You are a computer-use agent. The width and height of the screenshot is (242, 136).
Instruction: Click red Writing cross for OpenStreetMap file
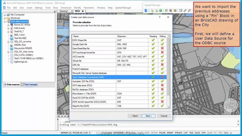click(x=162, y=48)
